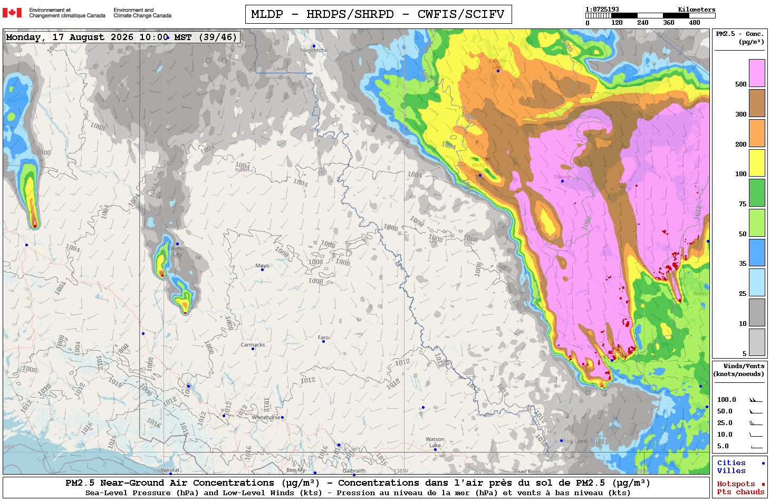Click the red square beside Hotspots legend
Image resolution: width=770 pixels, height=501 pixels.
(x=763, y=484)
